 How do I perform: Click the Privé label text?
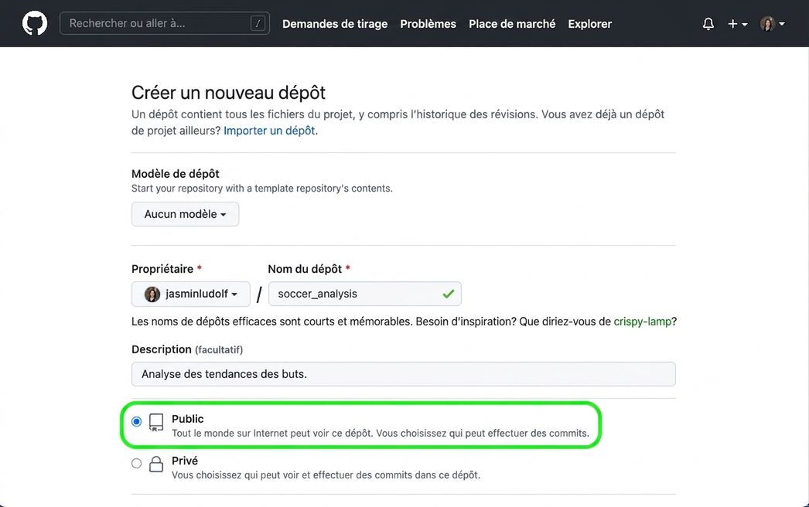coord(185,461)
